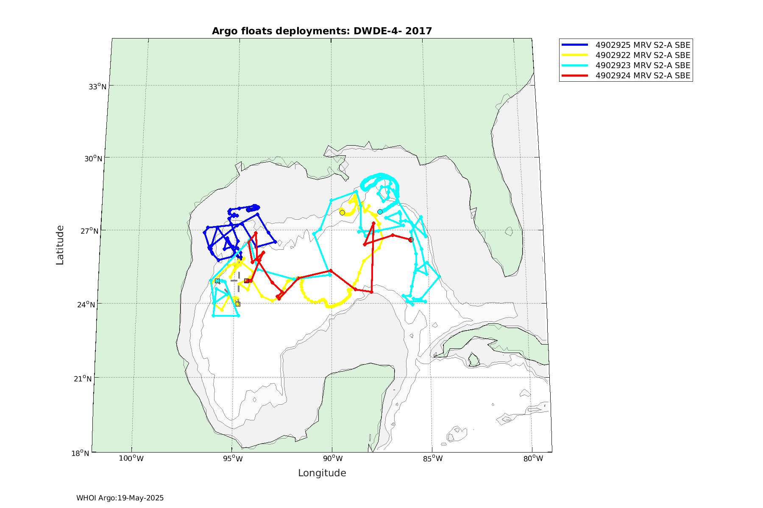Click the 27°N latitude tick label
This screenshot has width=763, height=508.
point(89,231)
